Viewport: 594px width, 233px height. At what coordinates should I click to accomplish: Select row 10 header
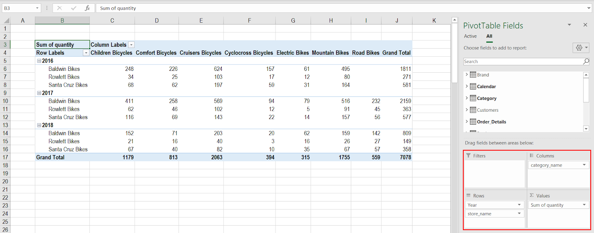5,101
